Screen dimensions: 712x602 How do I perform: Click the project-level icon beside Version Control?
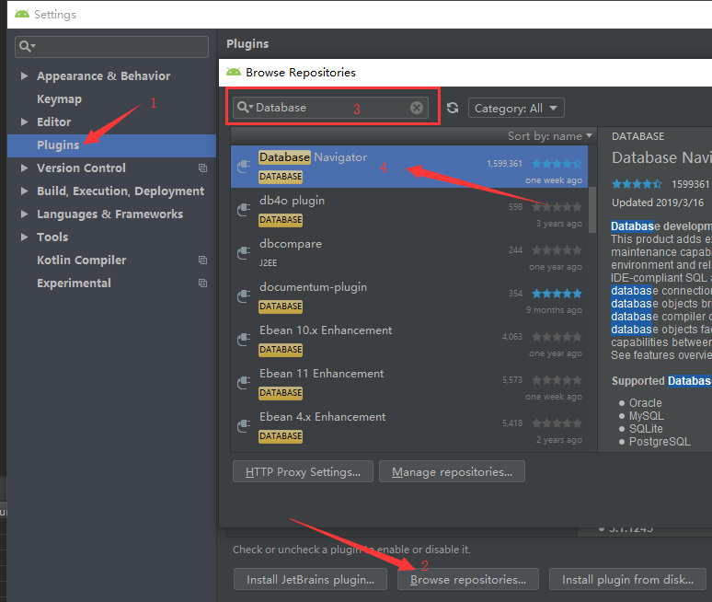(x=203, y=168)
